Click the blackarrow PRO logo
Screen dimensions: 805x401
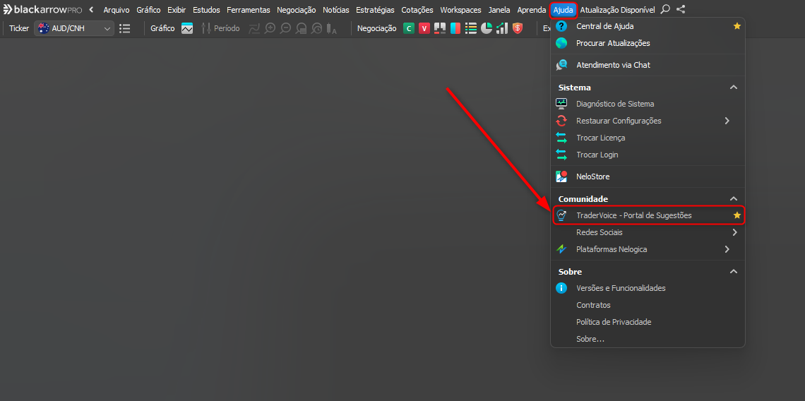(x=42, y=9)
